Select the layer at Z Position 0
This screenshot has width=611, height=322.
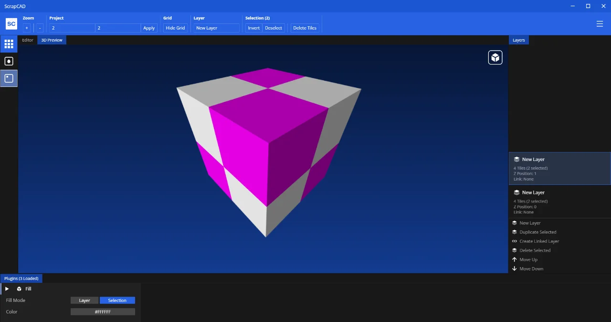559,202
